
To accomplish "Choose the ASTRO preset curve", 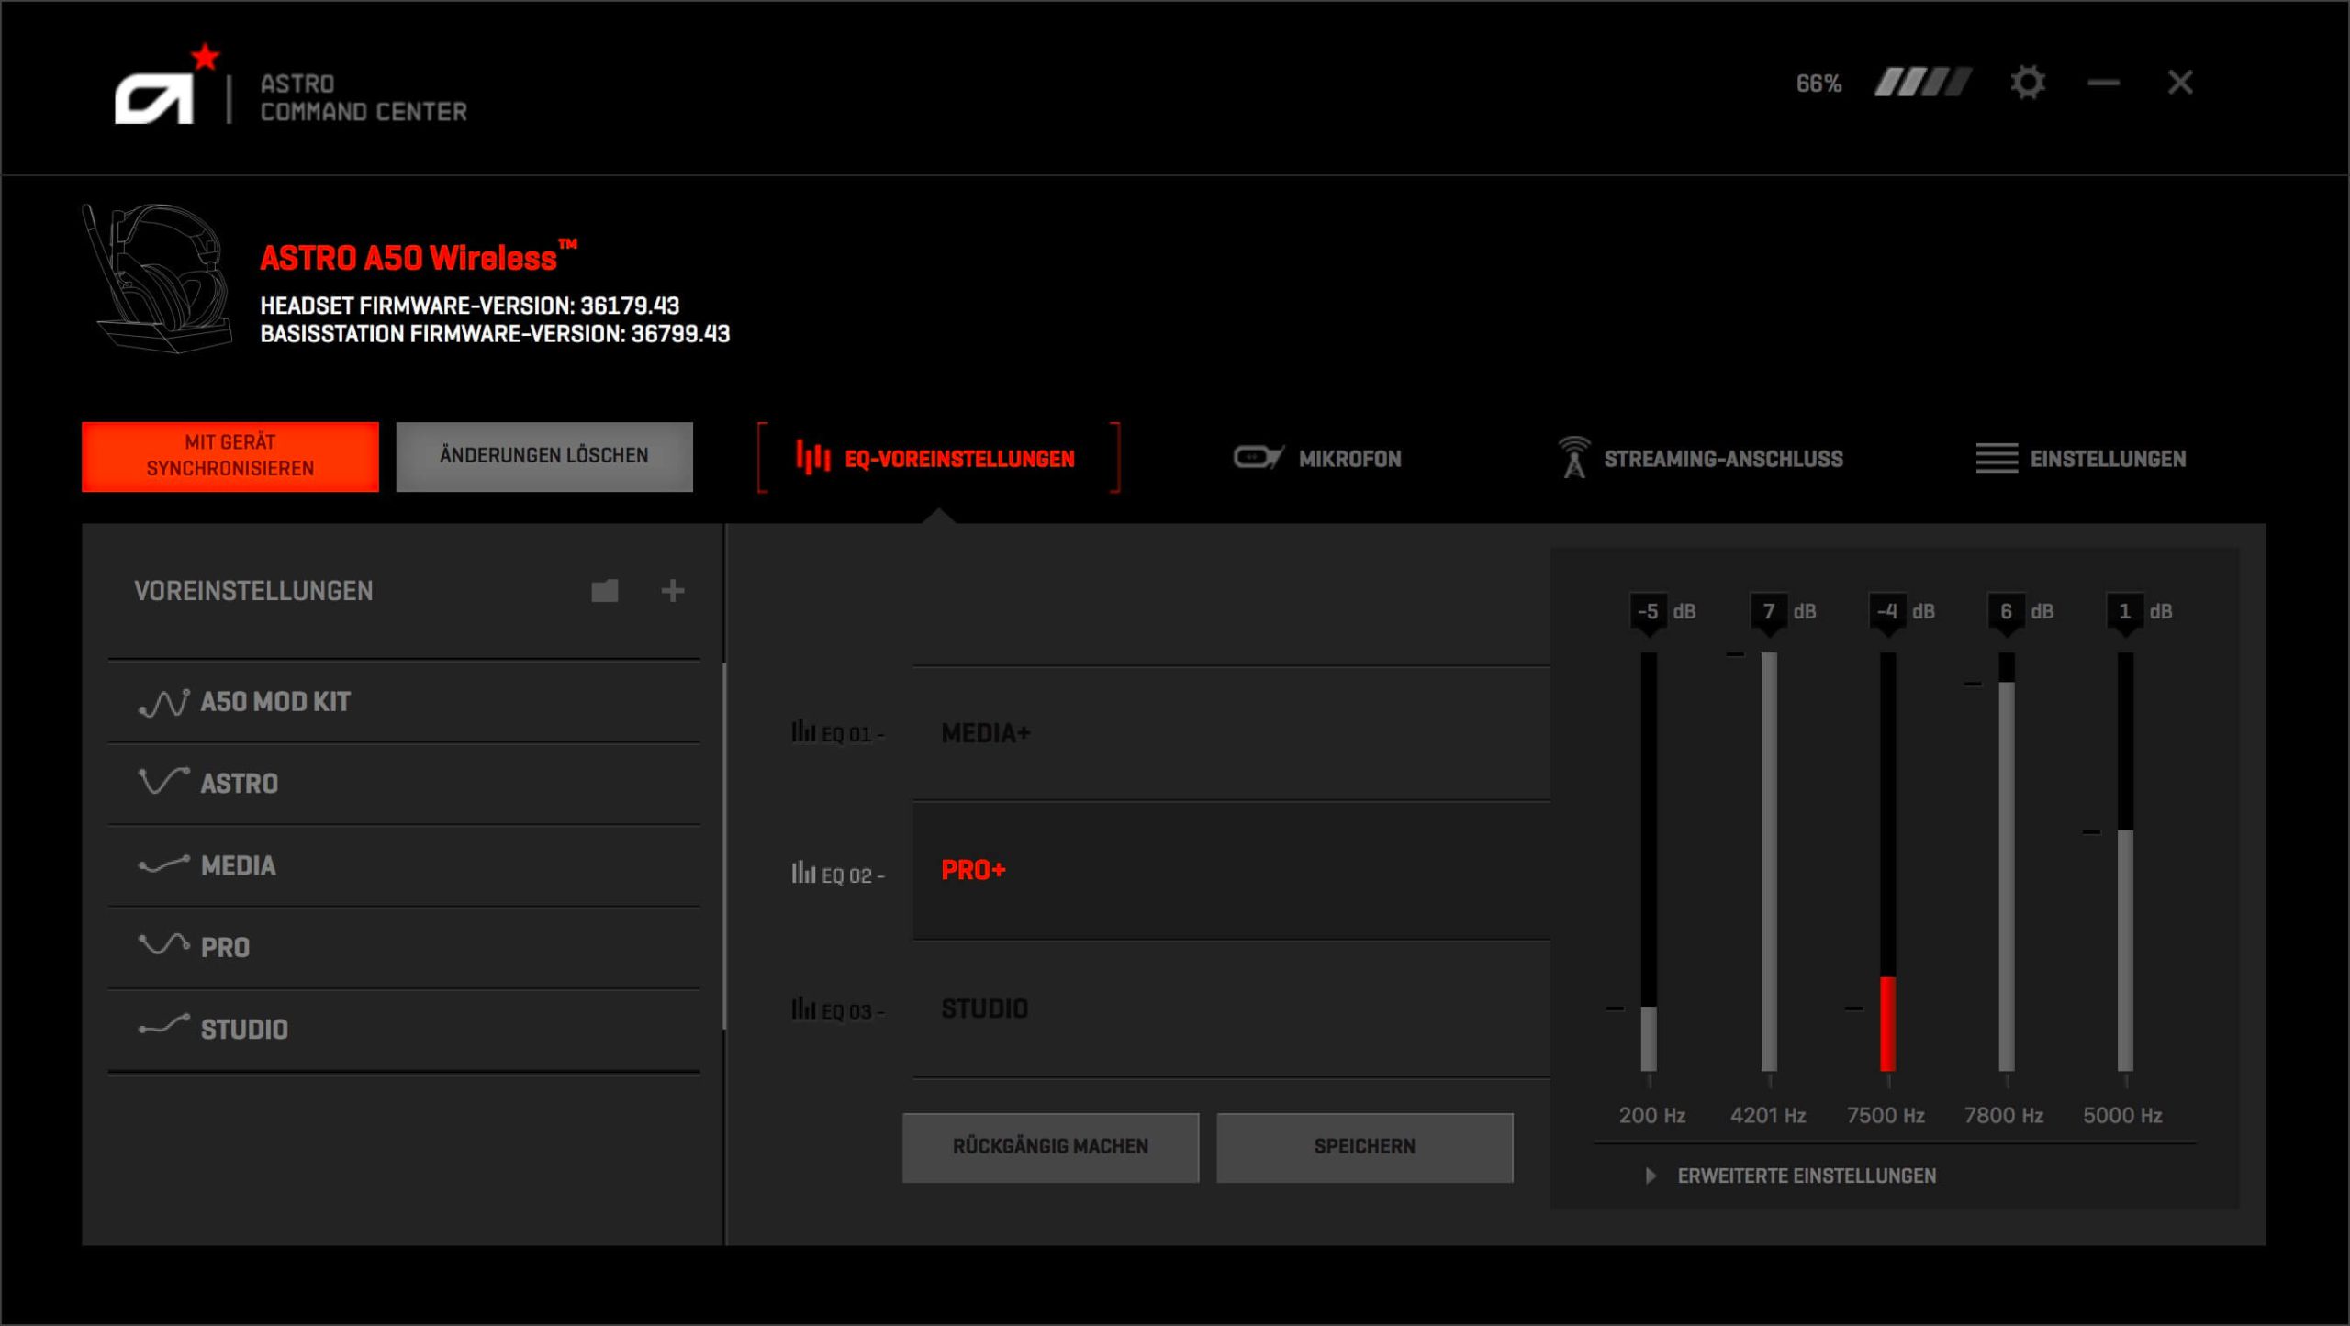I will 239,784.
